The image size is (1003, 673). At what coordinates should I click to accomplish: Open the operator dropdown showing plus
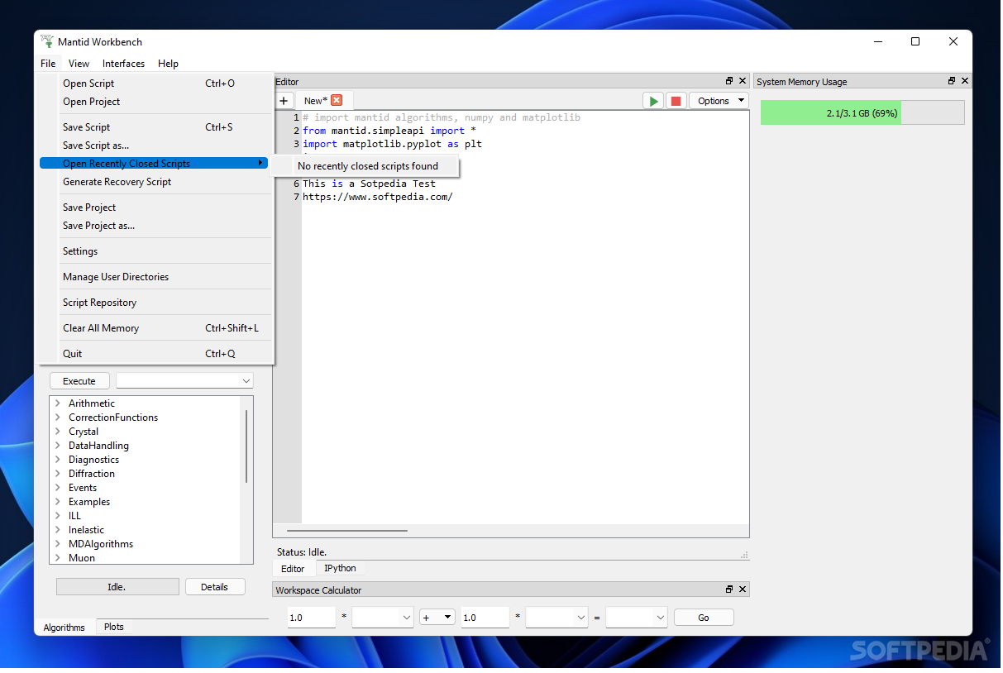437,617
